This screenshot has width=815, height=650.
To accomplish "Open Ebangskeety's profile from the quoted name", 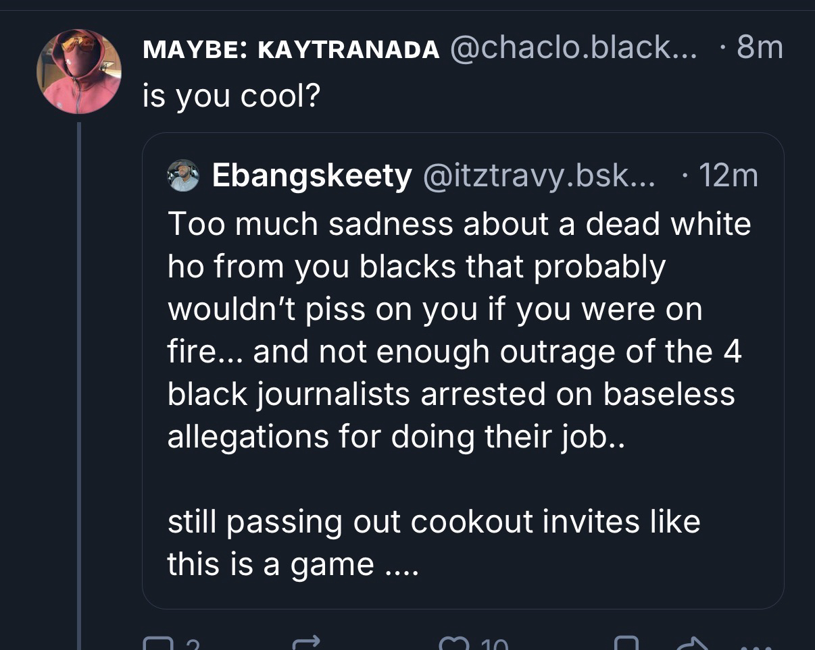I will (312, 176).
